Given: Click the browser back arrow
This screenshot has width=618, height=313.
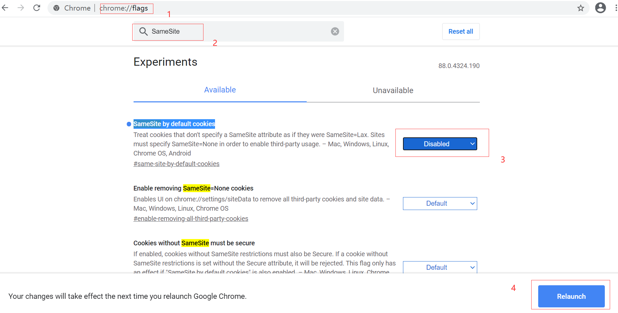Looking at the screenshot, I should pos(5,8).
